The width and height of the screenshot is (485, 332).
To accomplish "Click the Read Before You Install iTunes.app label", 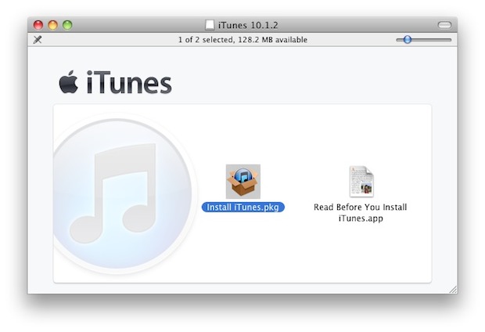I will pos(361,213).
